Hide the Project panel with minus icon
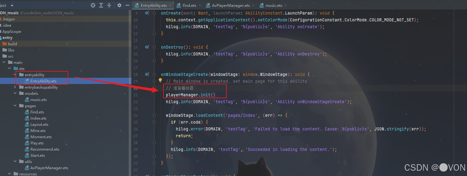 click(x=127, y=5)
